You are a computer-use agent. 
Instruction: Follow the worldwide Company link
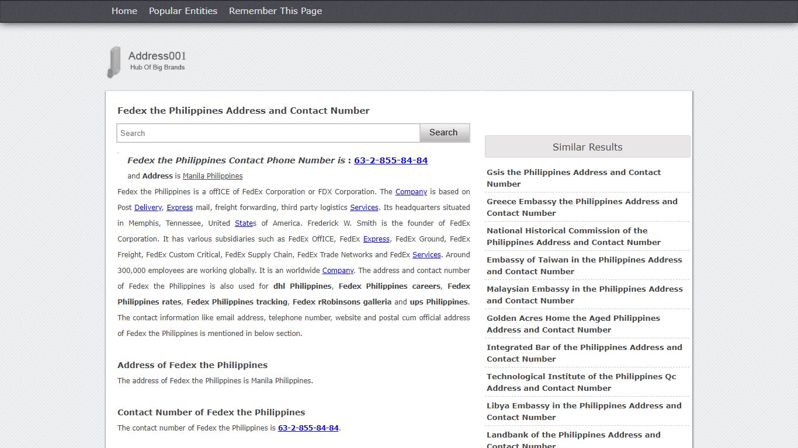[338, 271]
